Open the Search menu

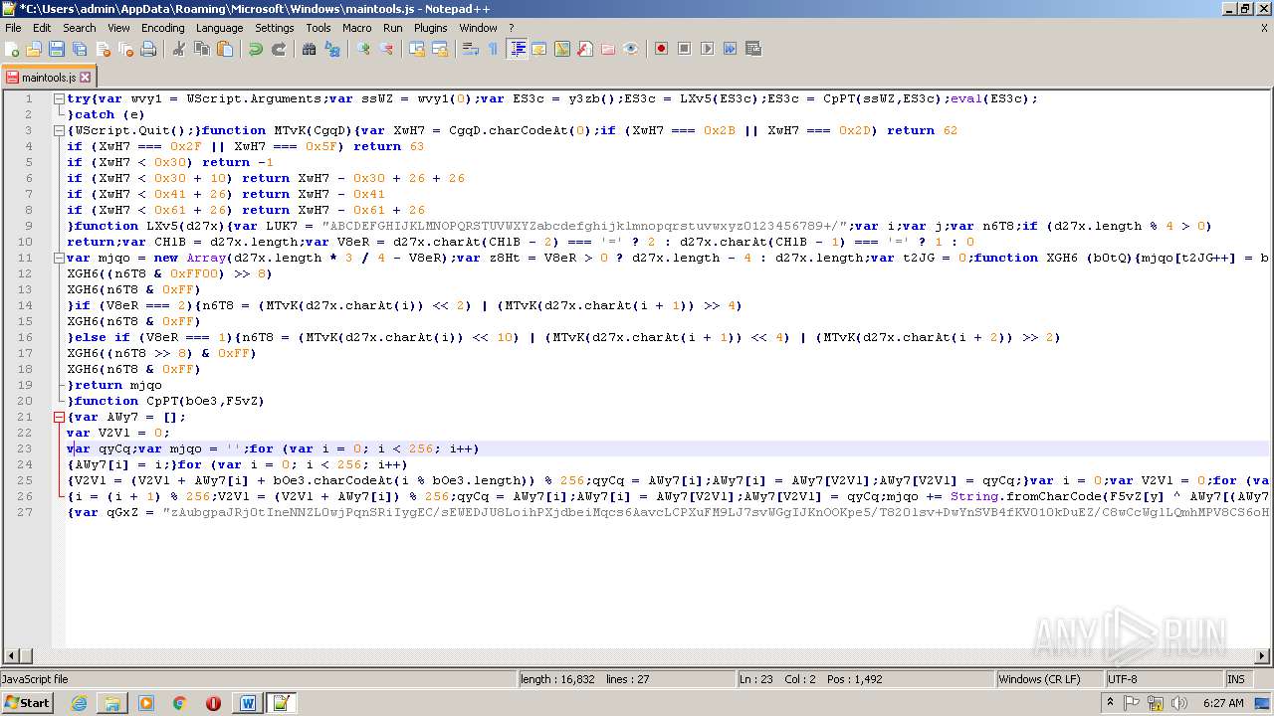tap(80, 28)
